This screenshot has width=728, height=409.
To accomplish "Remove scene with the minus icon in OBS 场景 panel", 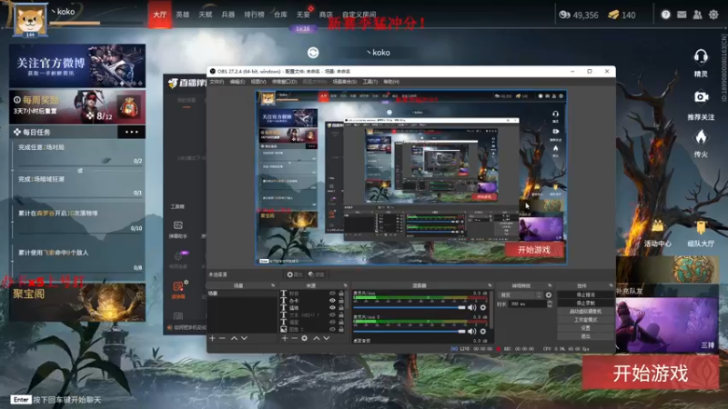I will pos(222,338).
